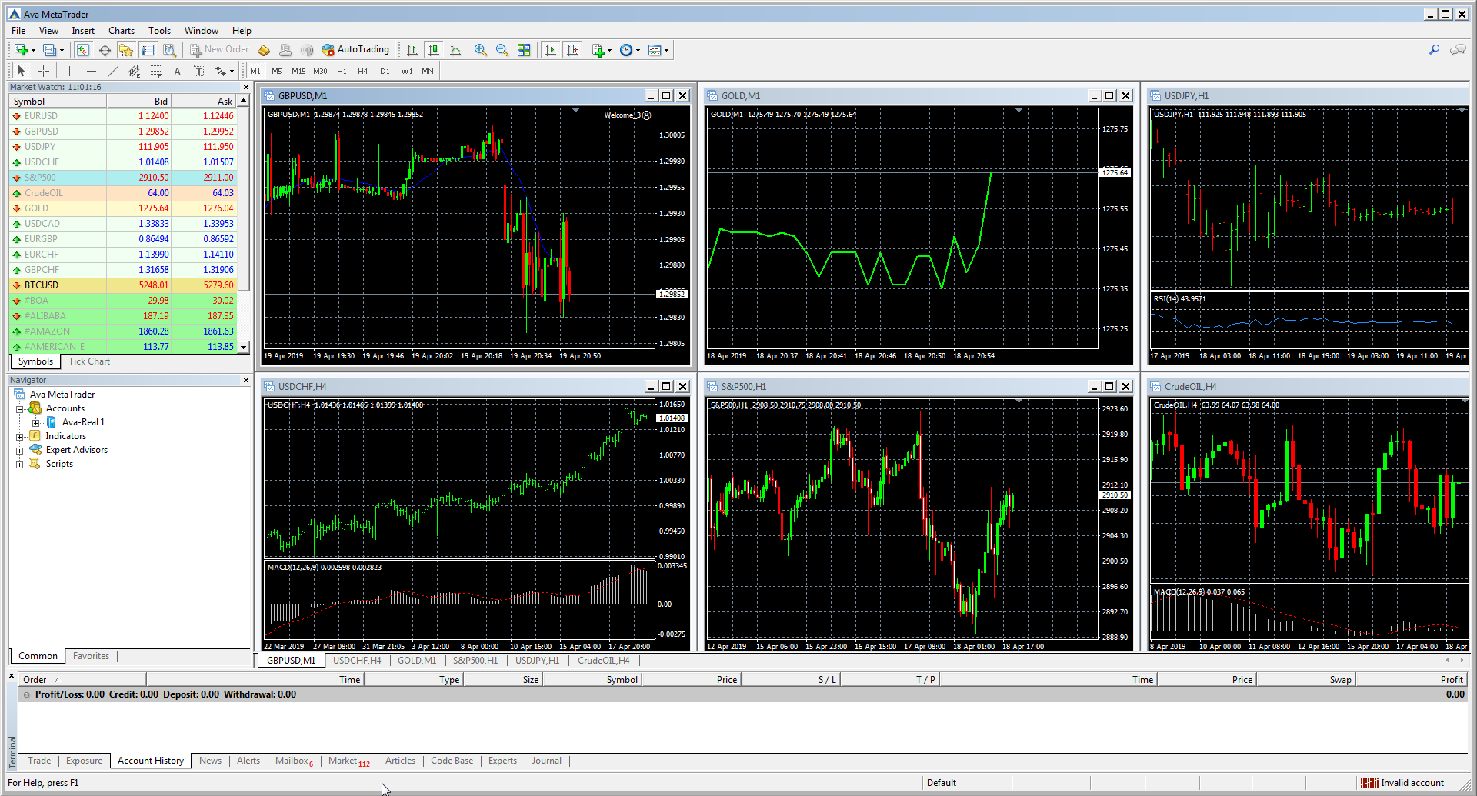
Task: Select the Crosshair tool
Action: coord(43,71)
